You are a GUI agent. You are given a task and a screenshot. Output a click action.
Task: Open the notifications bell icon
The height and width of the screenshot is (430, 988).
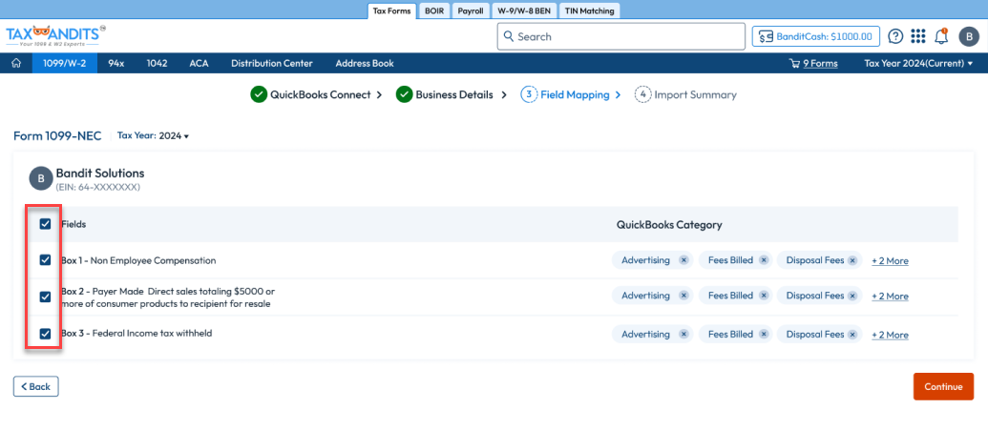(x=940, y=36)
